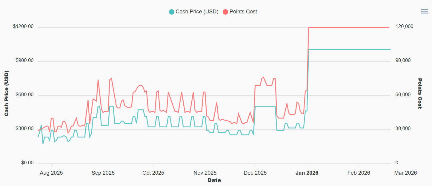Screen dimensions: 432x186
Task: Click the 90,000 points axis tick
Action: point(403,61)
